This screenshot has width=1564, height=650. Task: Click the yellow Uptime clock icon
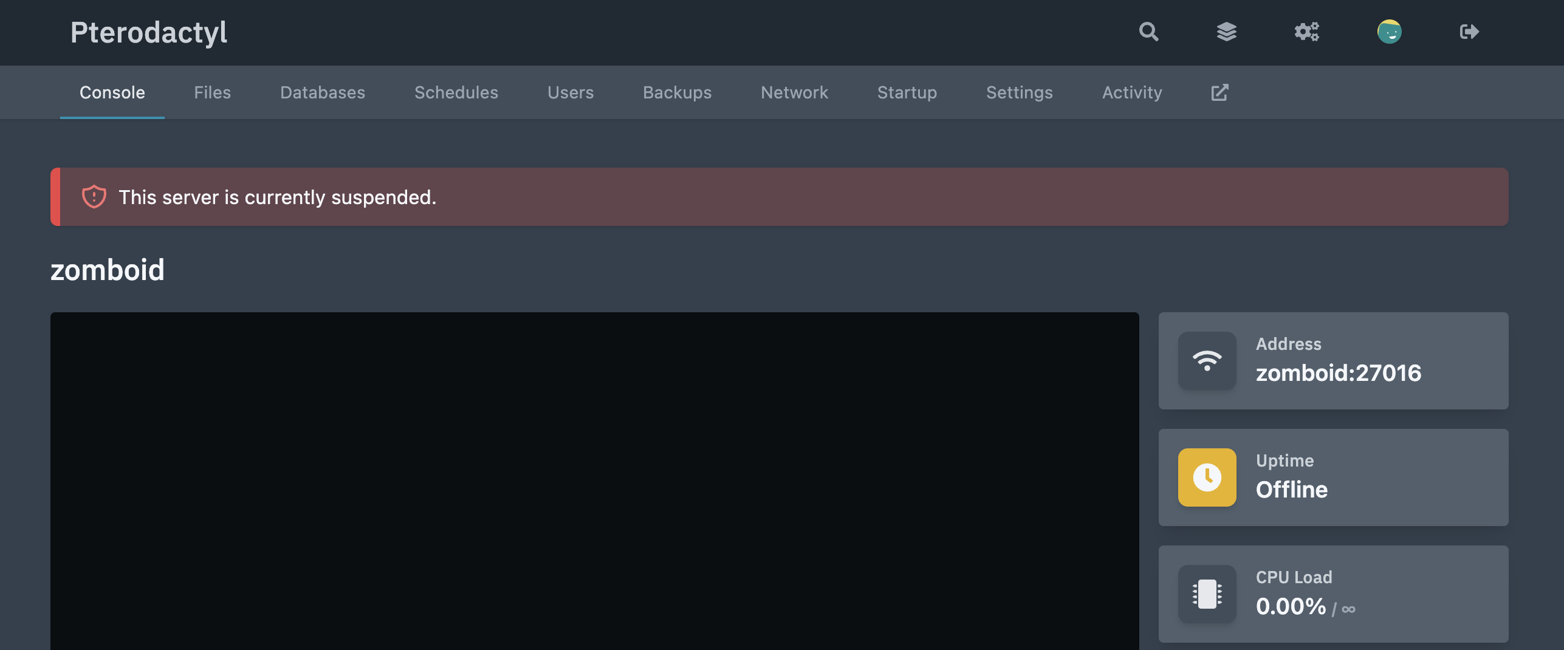(1207, 477)
